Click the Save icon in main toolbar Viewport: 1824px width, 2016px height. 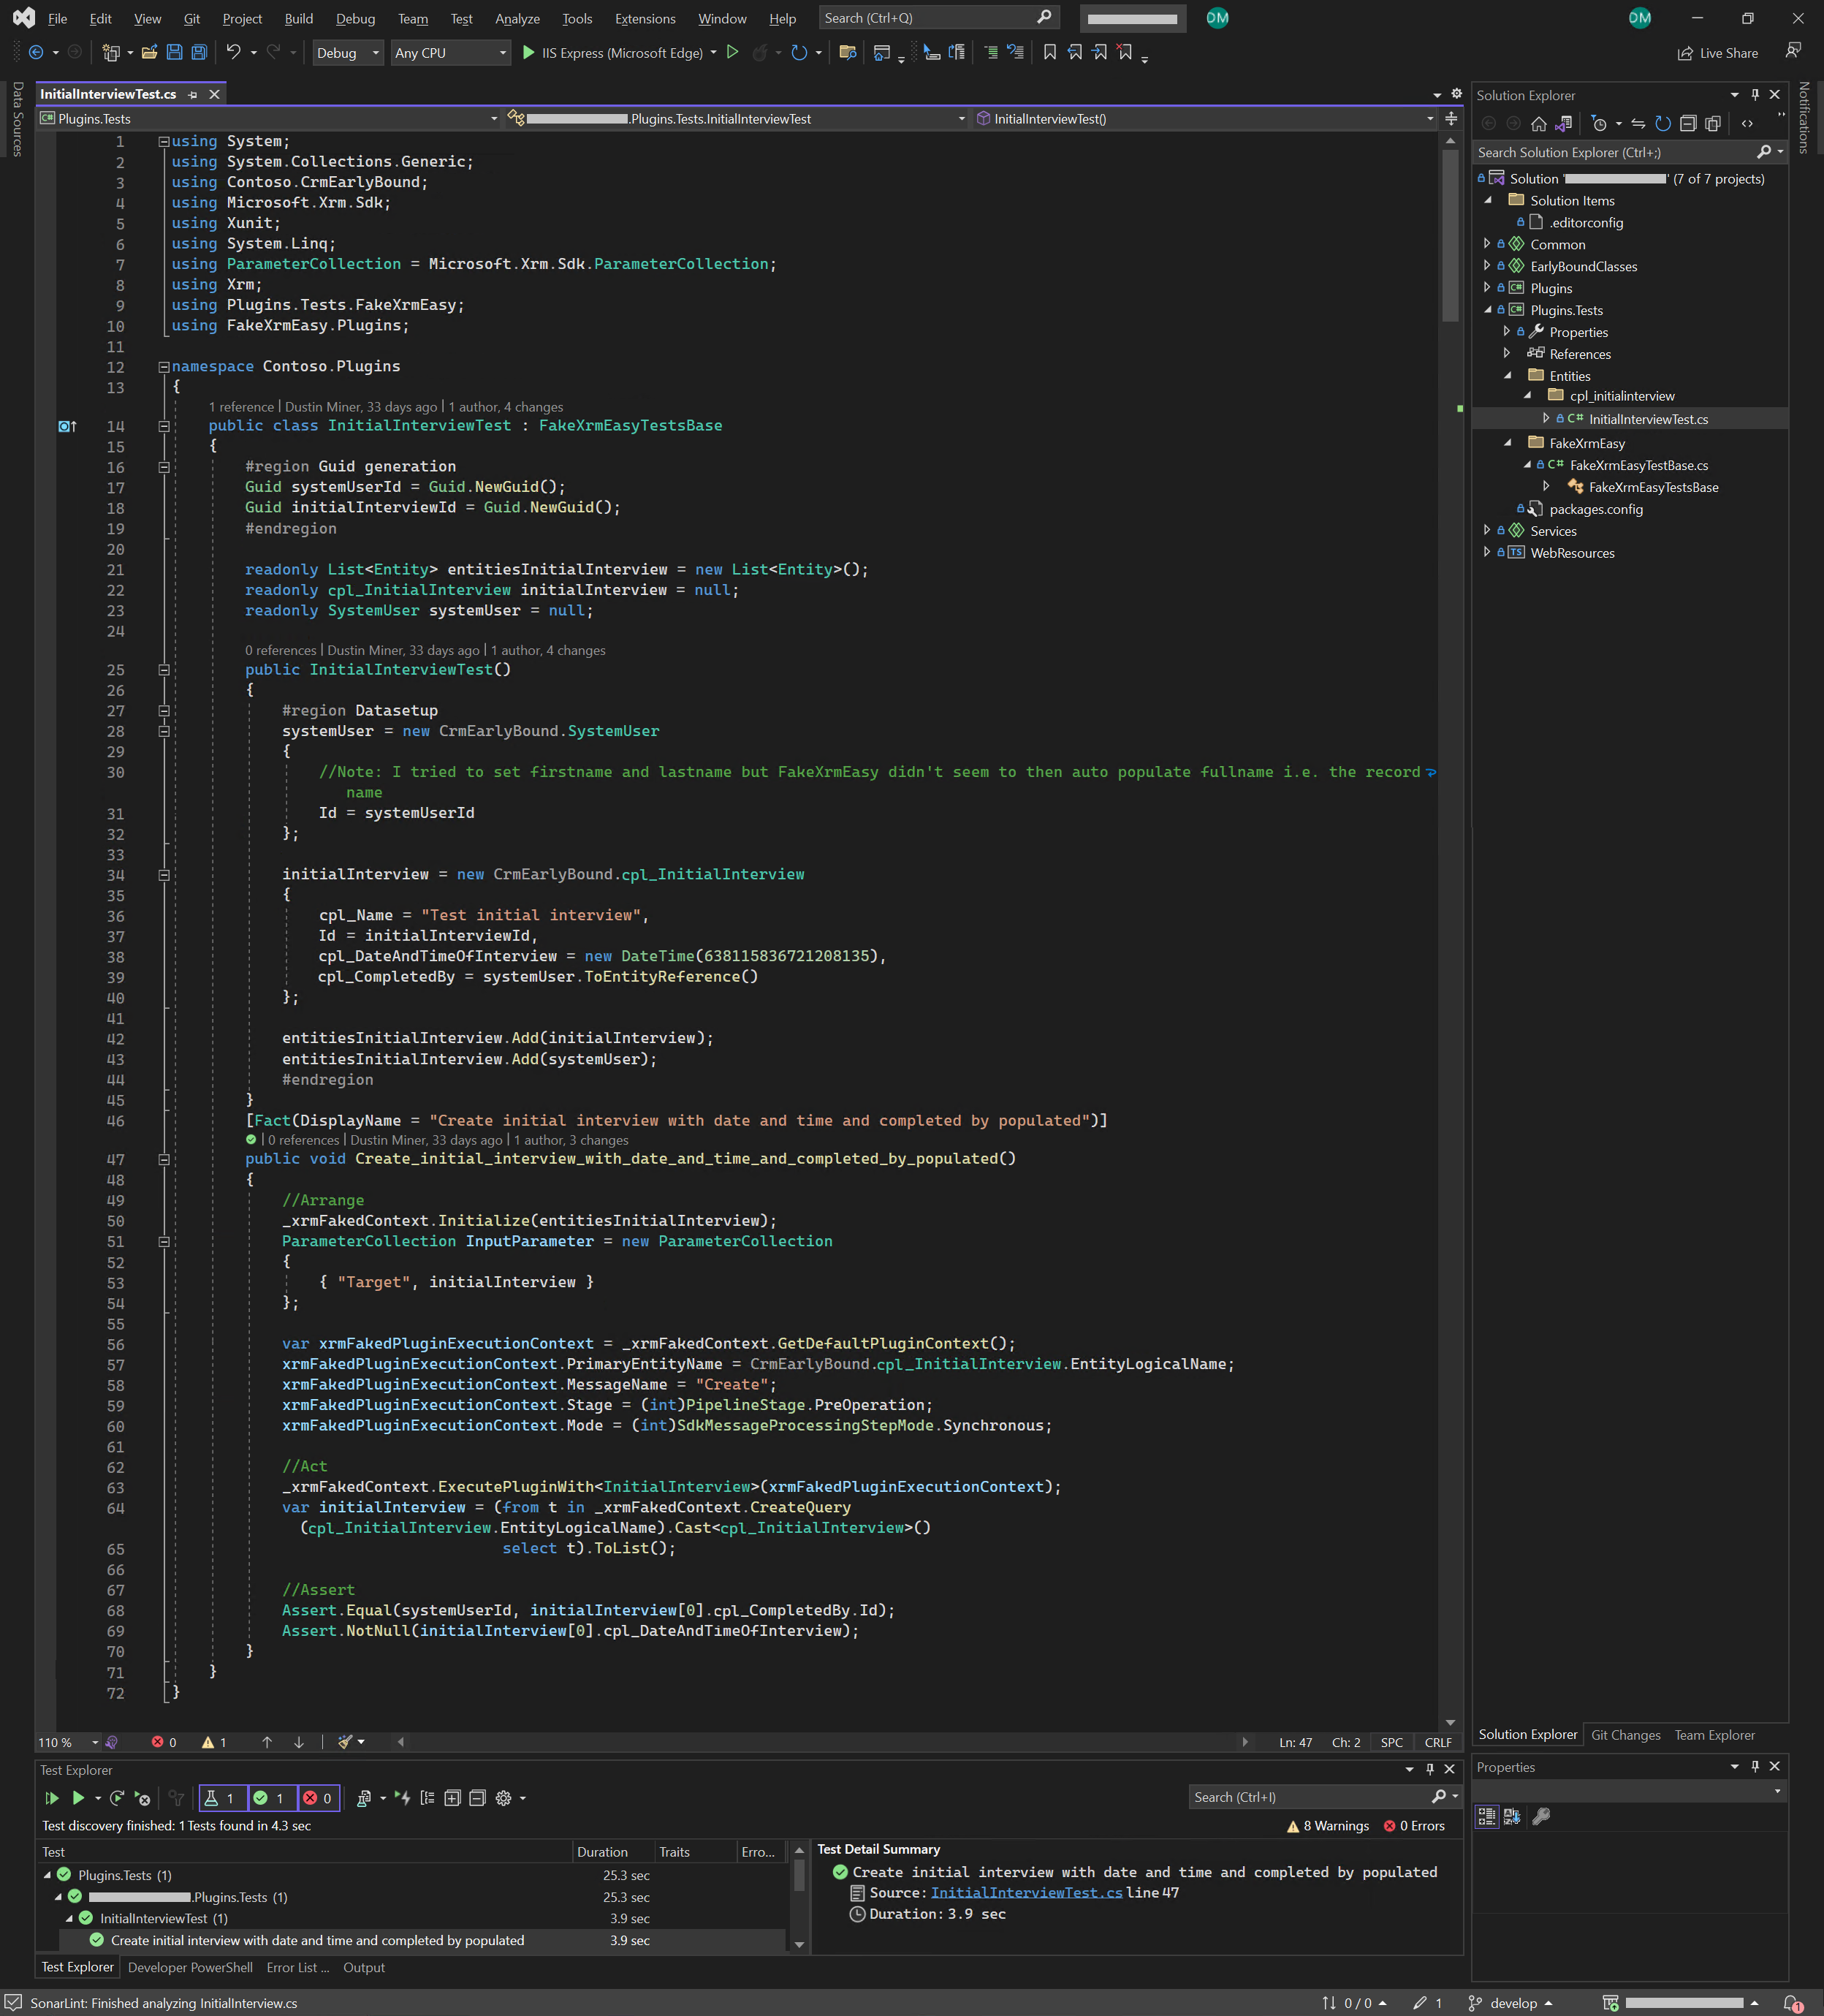[174, 52]
